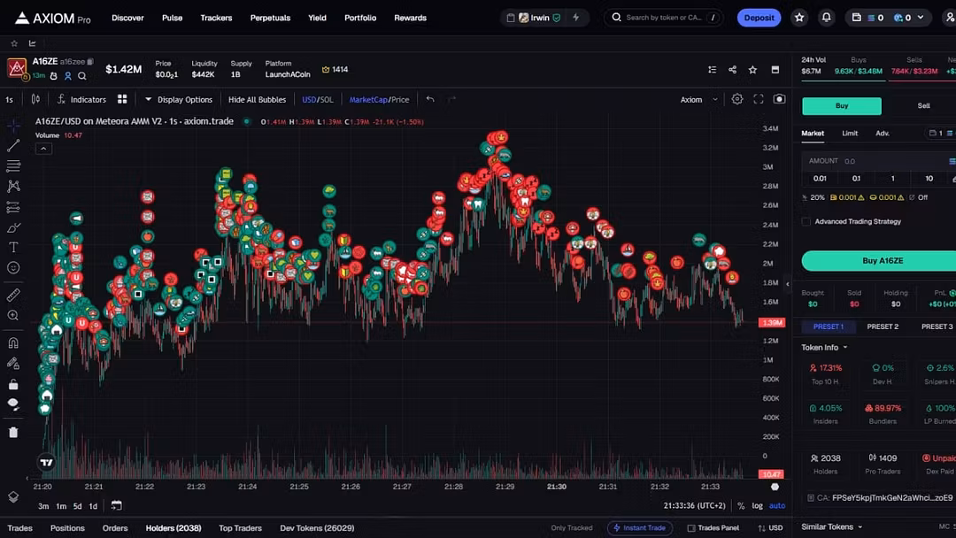Collapse the Volume indicator legend
This screenshot has height=538, width=956.
click(43, 149)
